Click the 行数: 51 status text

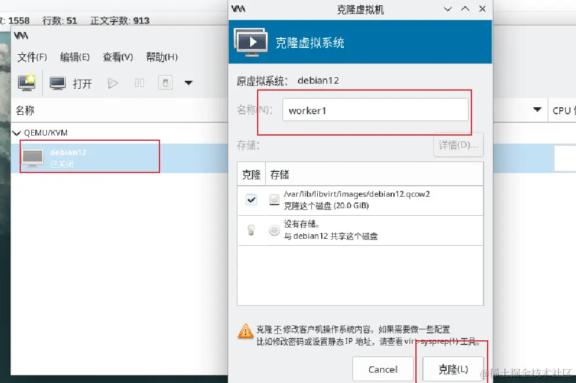click(x=60, y=21)
